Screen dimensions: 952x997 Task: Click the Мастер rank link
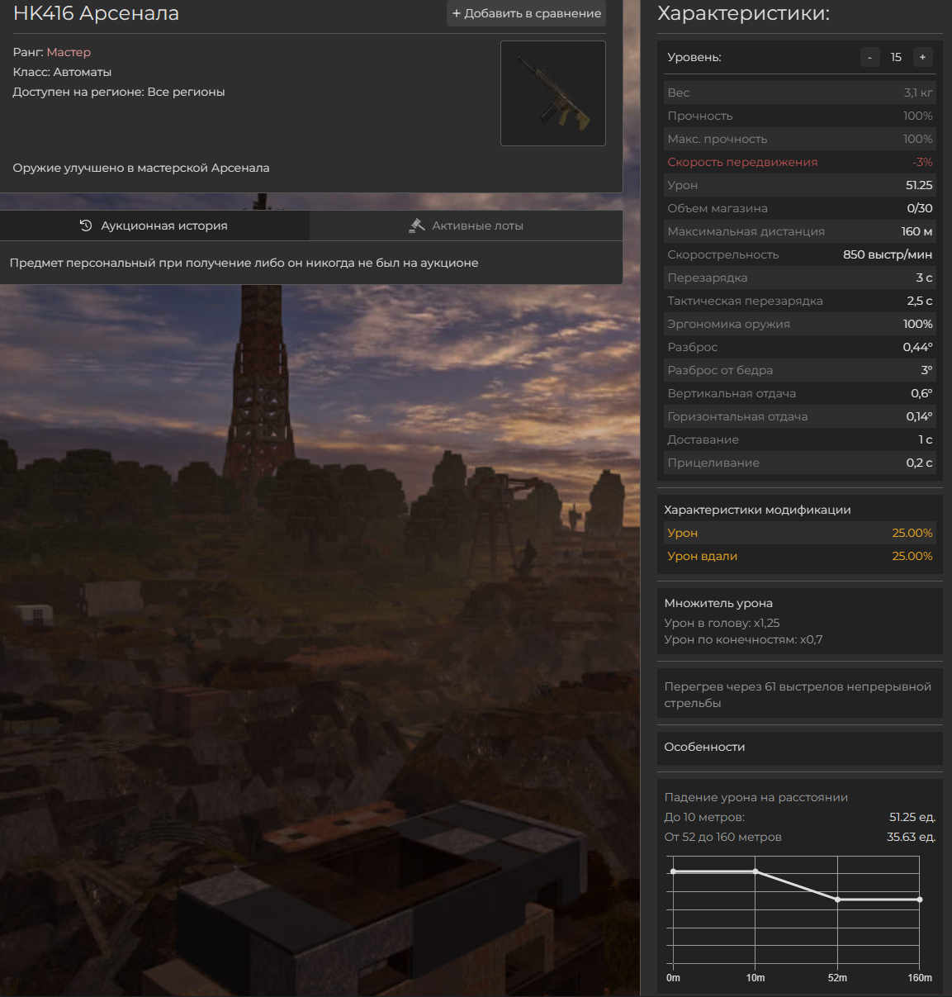[69, 52]
